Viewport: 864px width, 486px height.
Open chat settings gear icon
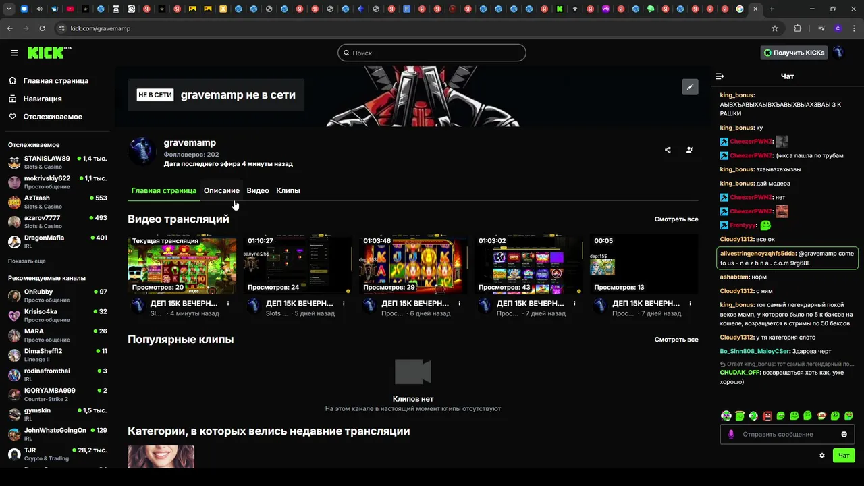822,456
